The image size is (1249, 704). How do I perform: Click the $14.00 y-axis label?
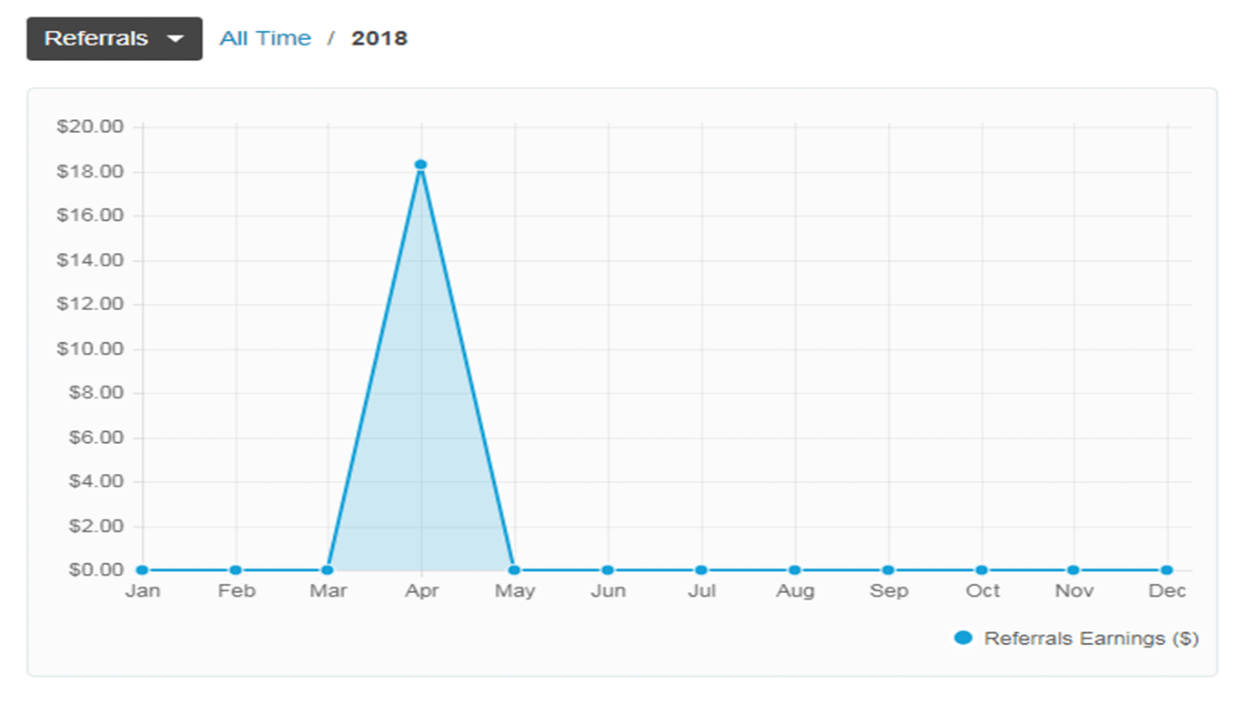(x=90, y=260)
